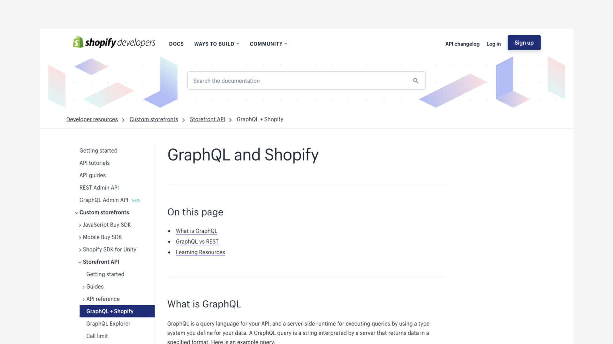Open the API changelog
Image resolution: width=613 pixels, height=344 pixels.
tap(462, 44)
